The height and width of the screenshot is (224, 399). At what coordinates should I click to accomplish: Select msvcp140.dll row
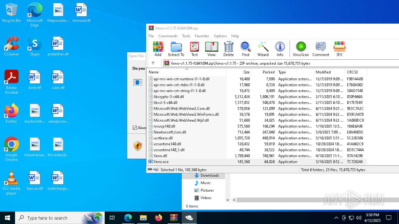(x=257, y=126)
